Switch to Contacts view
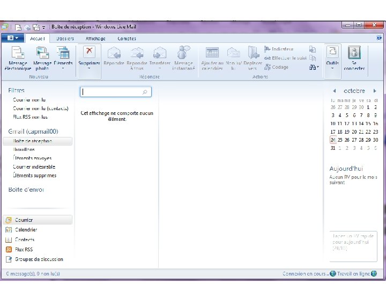 pyautogui.click(x=20, y=240)
